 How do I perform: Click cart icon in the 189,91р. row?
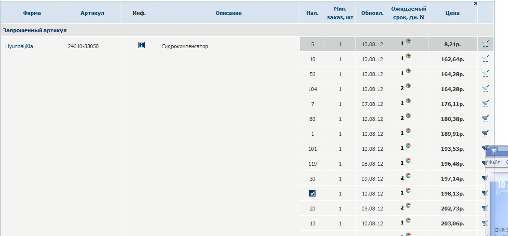(485, 133)
